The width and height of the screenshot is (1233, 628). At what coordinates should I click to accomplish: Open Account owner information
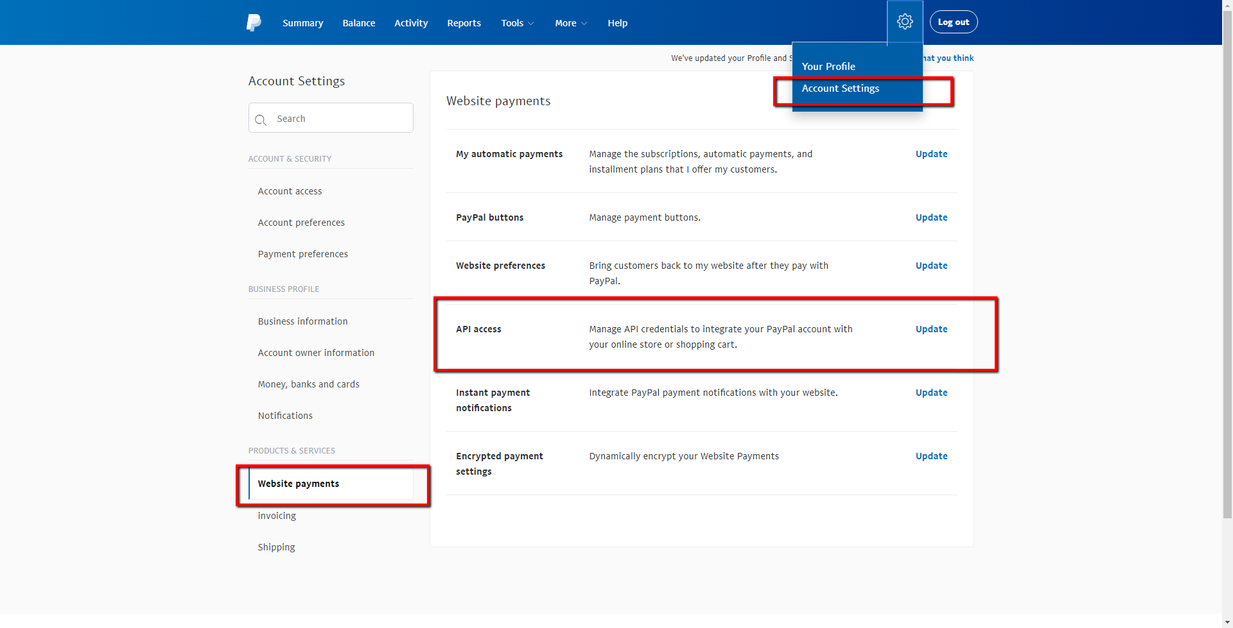point(316,353)
